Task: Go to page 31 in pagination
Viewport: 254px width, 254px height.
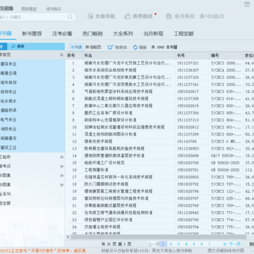Action: point(225,244)
